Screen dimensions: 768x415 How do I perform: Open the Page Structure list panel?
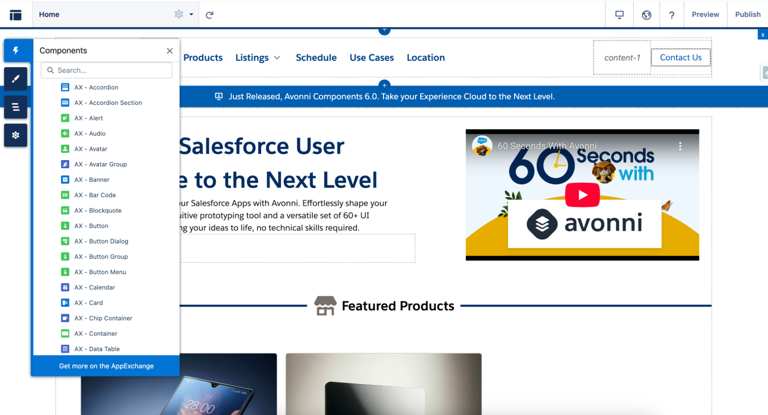[16, 107]
